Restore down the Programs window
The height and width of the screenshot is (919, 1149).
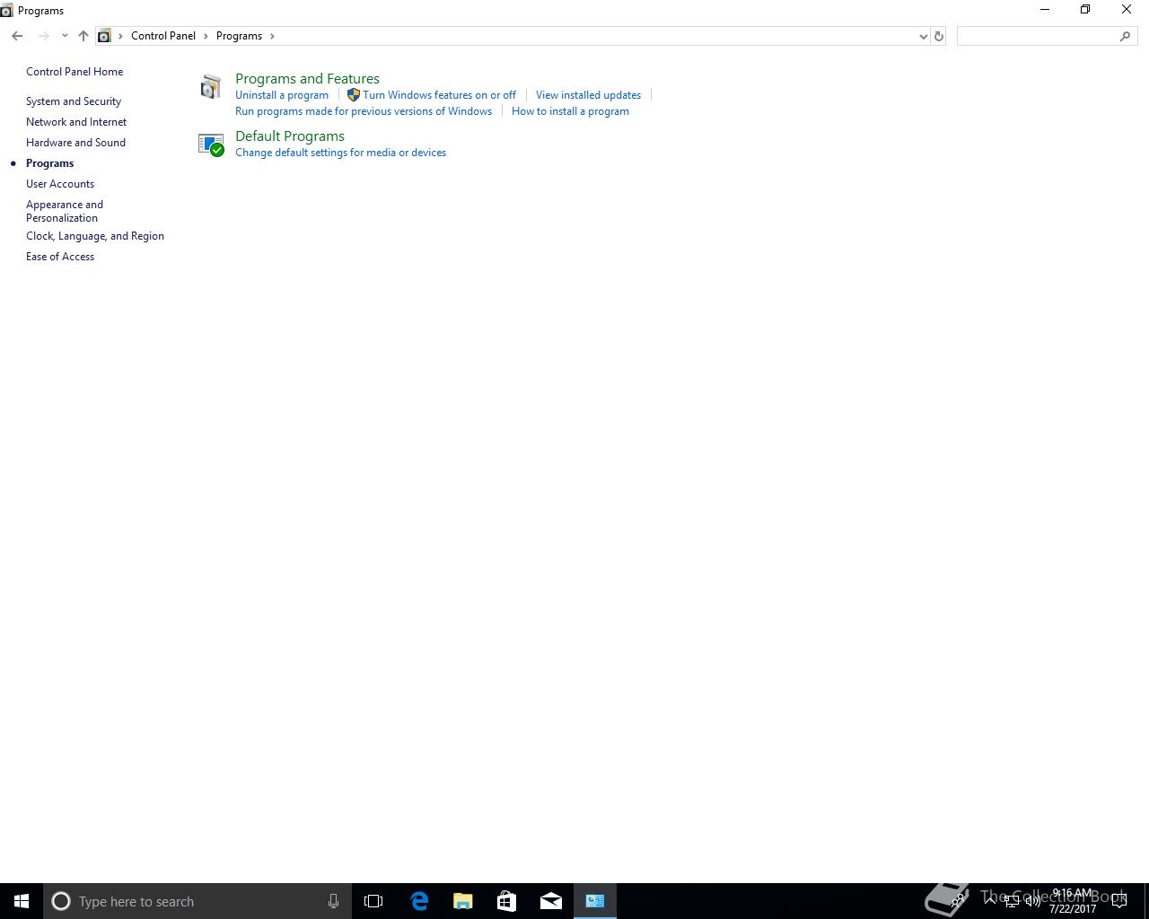[x=1085, y=10]
